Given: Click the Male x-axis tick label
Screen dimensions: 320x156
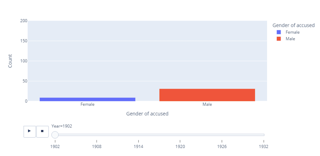Looking at the screenshot, I should coord(207,105).
